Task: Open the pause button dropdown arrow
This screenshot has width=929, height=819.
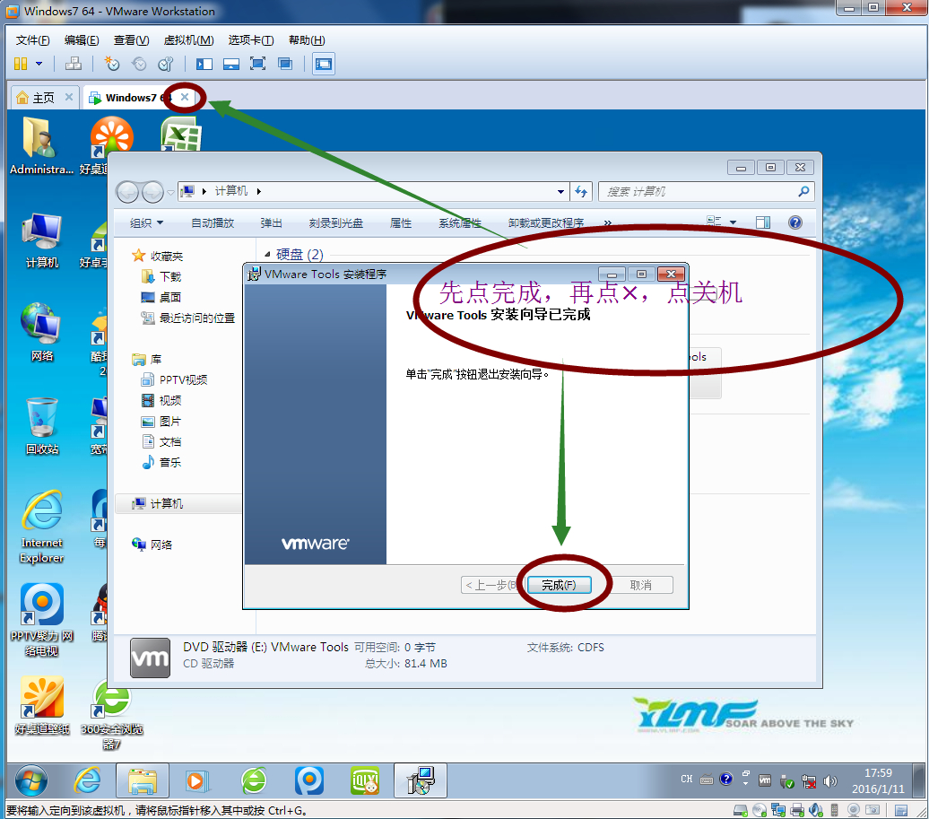Action: (x=39, y=64)
